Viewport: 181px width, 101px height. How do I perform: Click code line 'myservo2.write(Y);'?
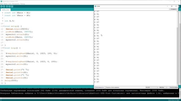click(x=17, y=64)
